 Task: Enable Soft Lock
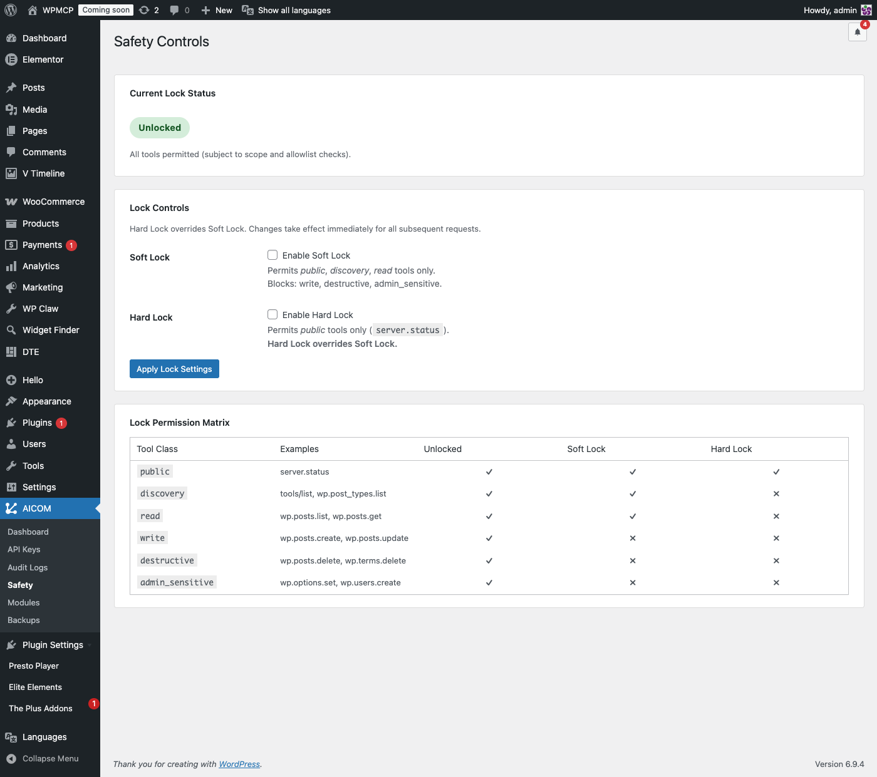(272, 255)
